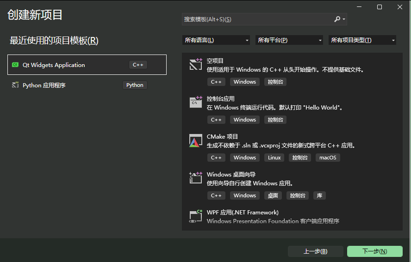This screenshot has height=262, width=411.
Task: Click the Windows Desktop Wizard (桌面向导) icon
Action: [196, 178]
